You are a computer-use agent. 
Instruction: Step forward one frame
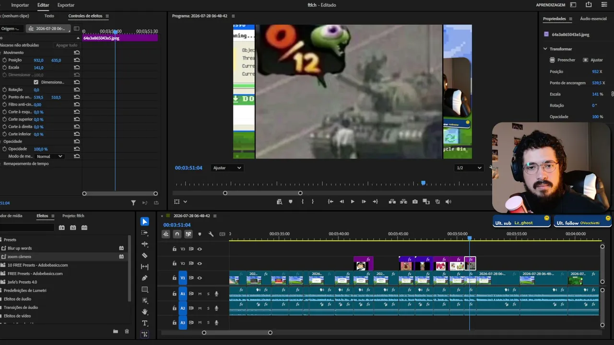coord(364,202)
